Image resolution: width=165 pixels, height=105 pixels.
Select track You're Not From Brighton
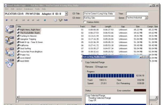pos(31,51)
